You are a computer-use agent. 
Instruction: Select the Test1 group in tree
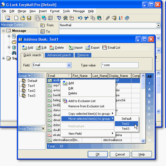pyautogui.click(x=31, y=86)
